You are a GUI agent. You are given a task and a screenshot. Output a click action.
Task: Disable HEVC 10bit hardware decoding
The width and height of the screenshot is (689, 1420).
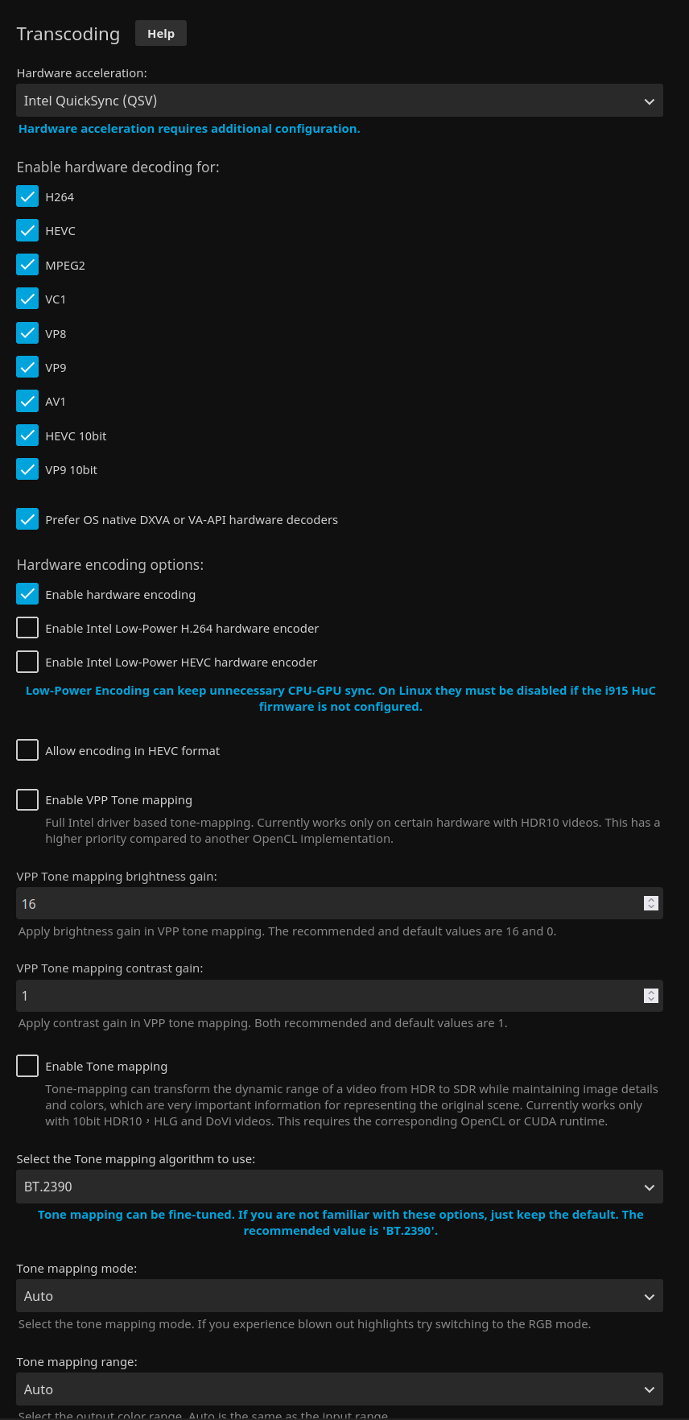click(27, 435)
